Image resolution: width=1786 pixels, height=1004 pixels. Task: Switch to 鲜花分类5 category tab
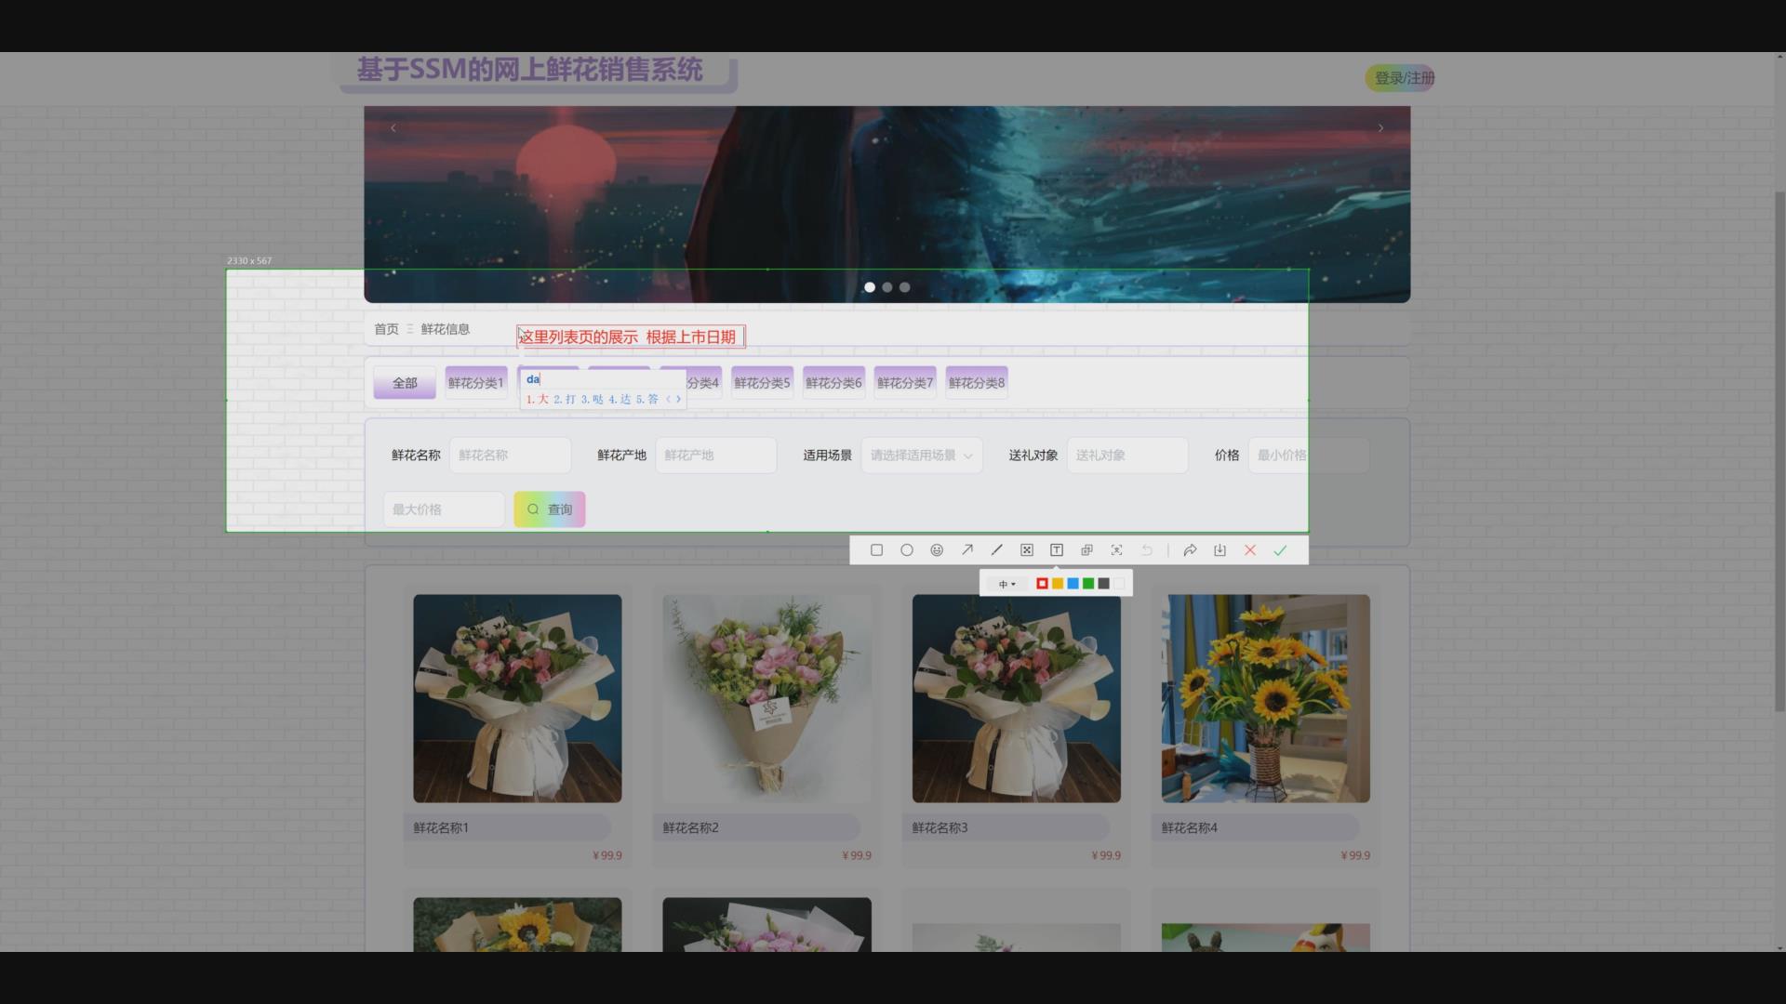pos(762,383)
